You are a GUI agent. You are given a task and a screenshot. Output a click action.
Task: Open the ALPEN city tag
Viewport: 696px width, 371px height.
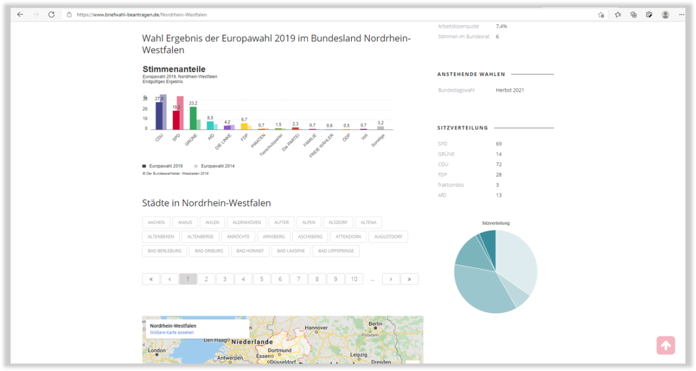[308, 222]
